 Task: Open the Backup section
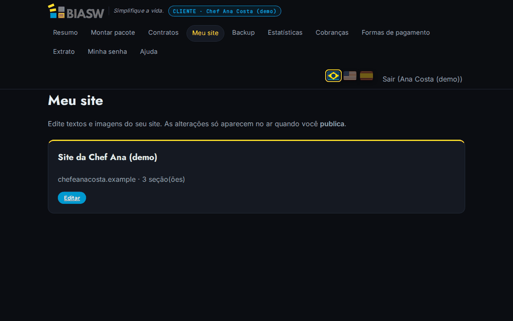(x=243, y=33)
